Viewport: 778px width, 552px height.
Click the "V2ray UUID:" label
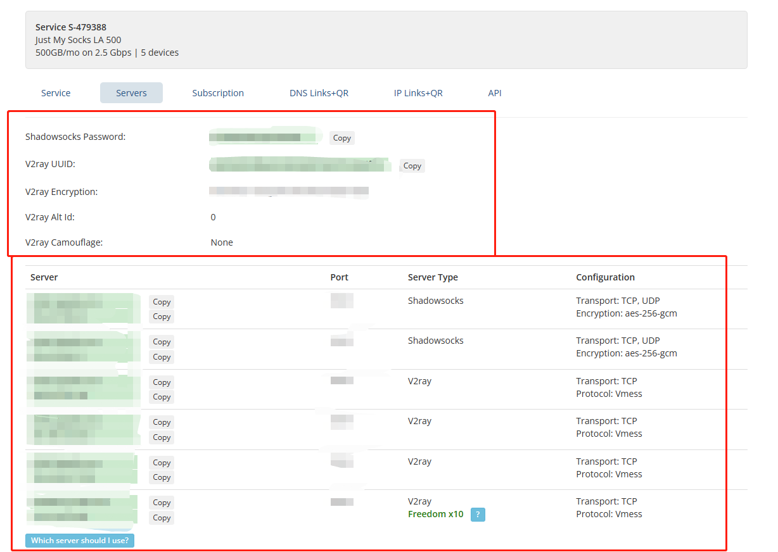pyautogui.click(x=51, y=164)
